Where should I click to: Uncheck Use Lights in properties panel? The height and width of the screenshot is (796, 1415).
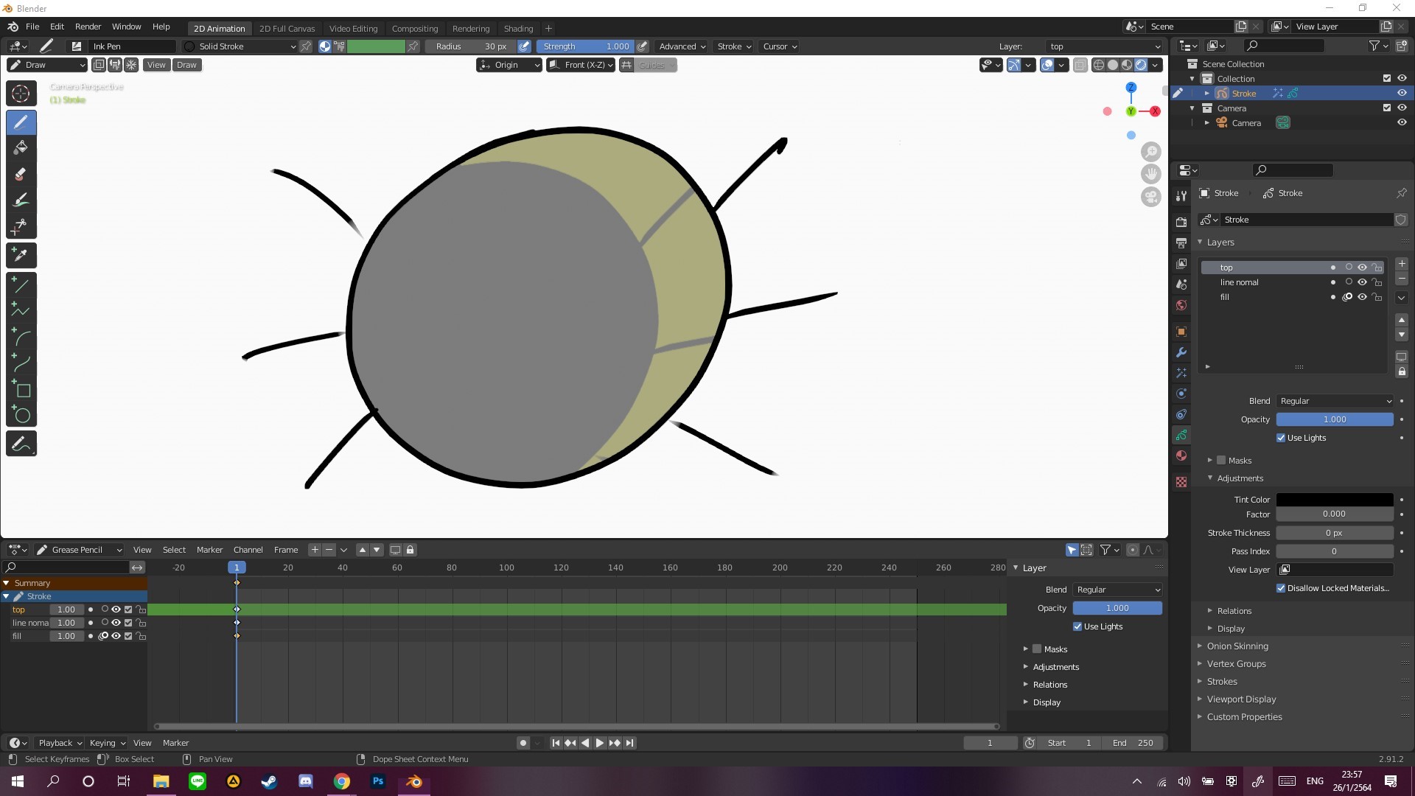pyautogui.click(x=1281, y=438)
